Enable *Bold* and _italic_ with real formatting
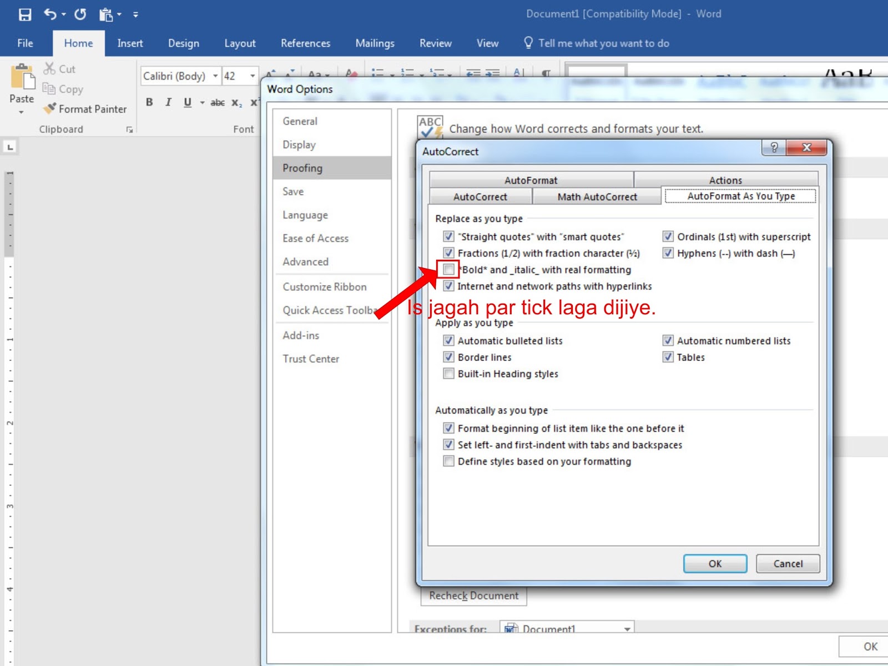 pos(448,270)
